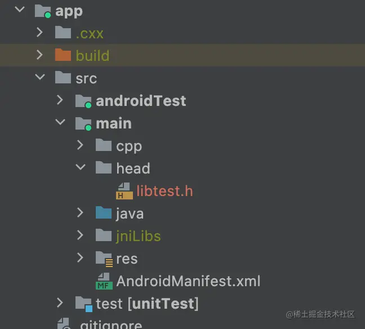Expand the androidTest folder chevron
The image size is (365, 329).
pos(60,100)
